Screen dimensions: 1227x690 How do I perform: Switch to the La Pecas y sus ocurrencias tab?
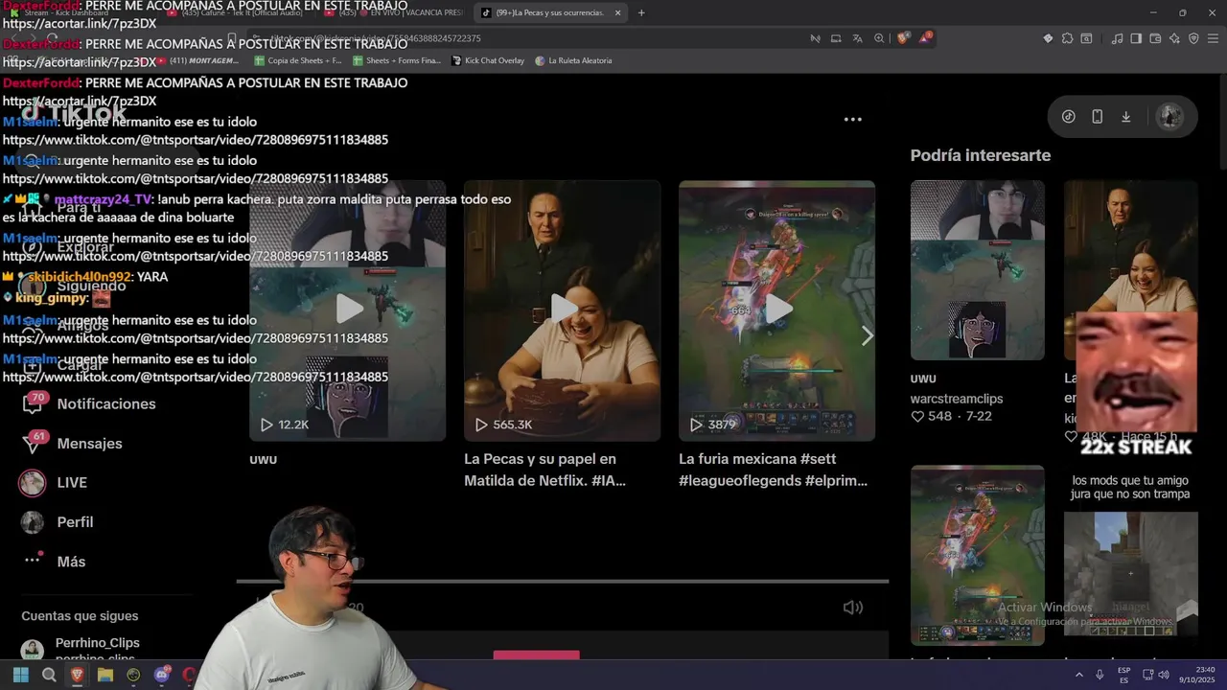point(550,12)
